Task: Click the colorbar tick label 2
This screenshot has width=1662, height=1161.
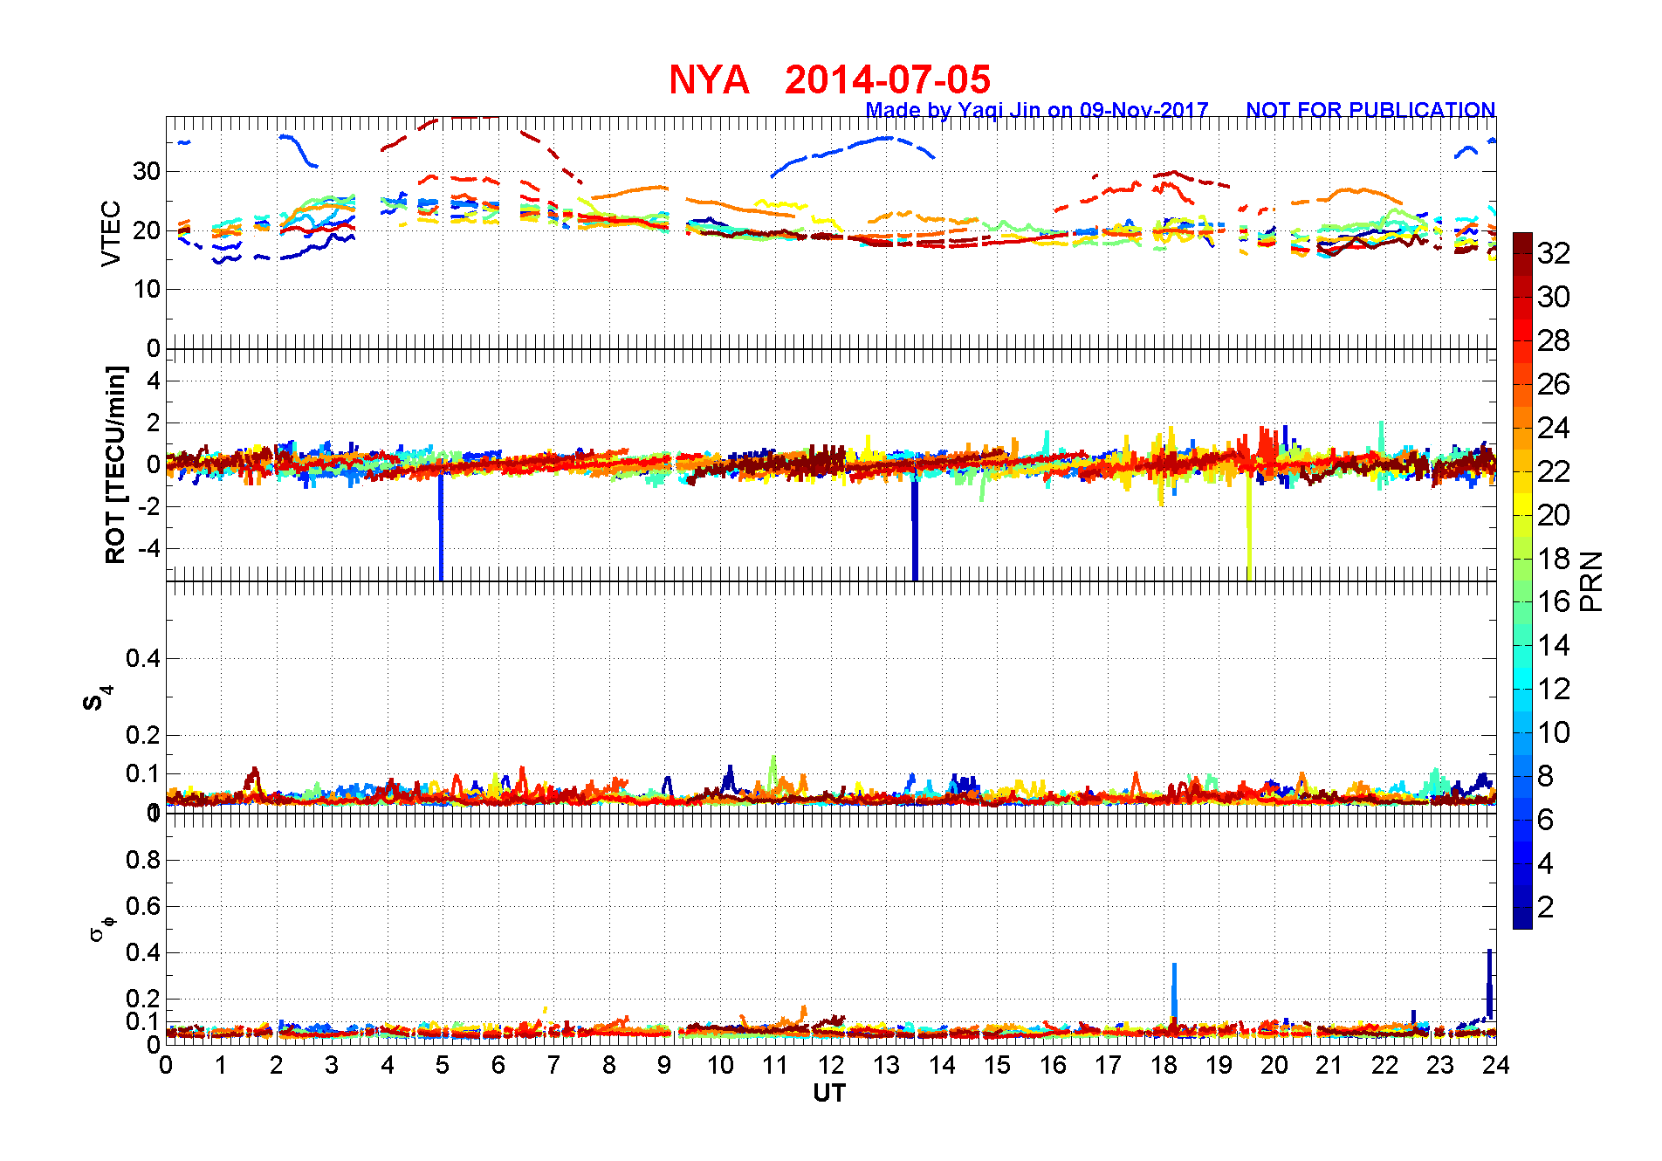Action: point(1546,907)
